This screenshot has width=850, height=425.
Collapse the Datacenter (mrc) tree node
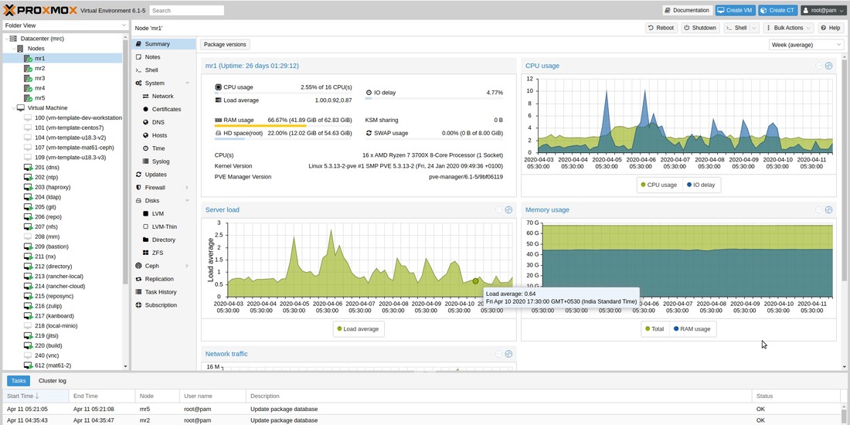click(6, 39)
